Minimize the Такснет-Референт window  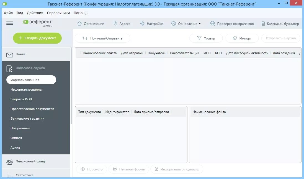click(279, 3)
